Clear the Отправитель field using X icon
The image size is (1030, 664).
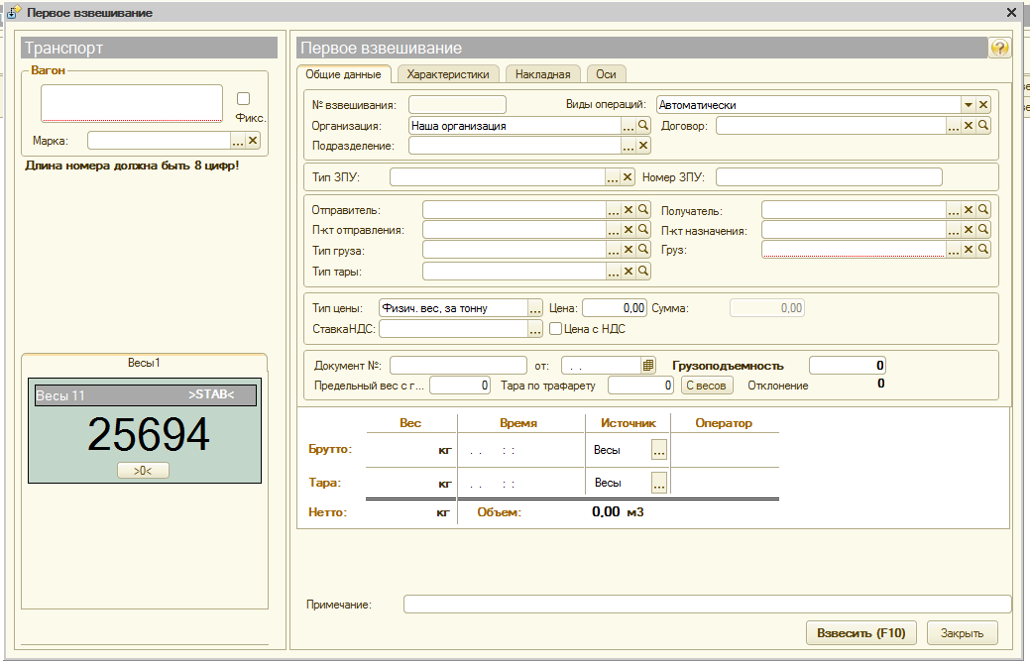629,210
